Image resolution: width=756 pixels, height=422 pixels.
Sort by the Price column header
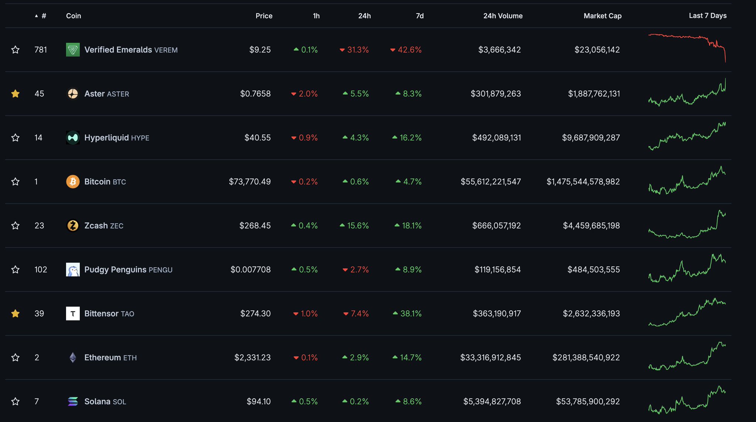click(264, 16)
